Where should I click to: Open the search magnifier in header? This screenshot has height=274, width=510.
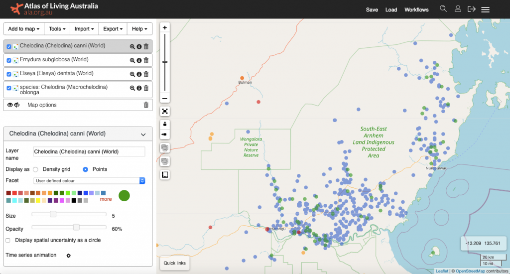point(443,9)
